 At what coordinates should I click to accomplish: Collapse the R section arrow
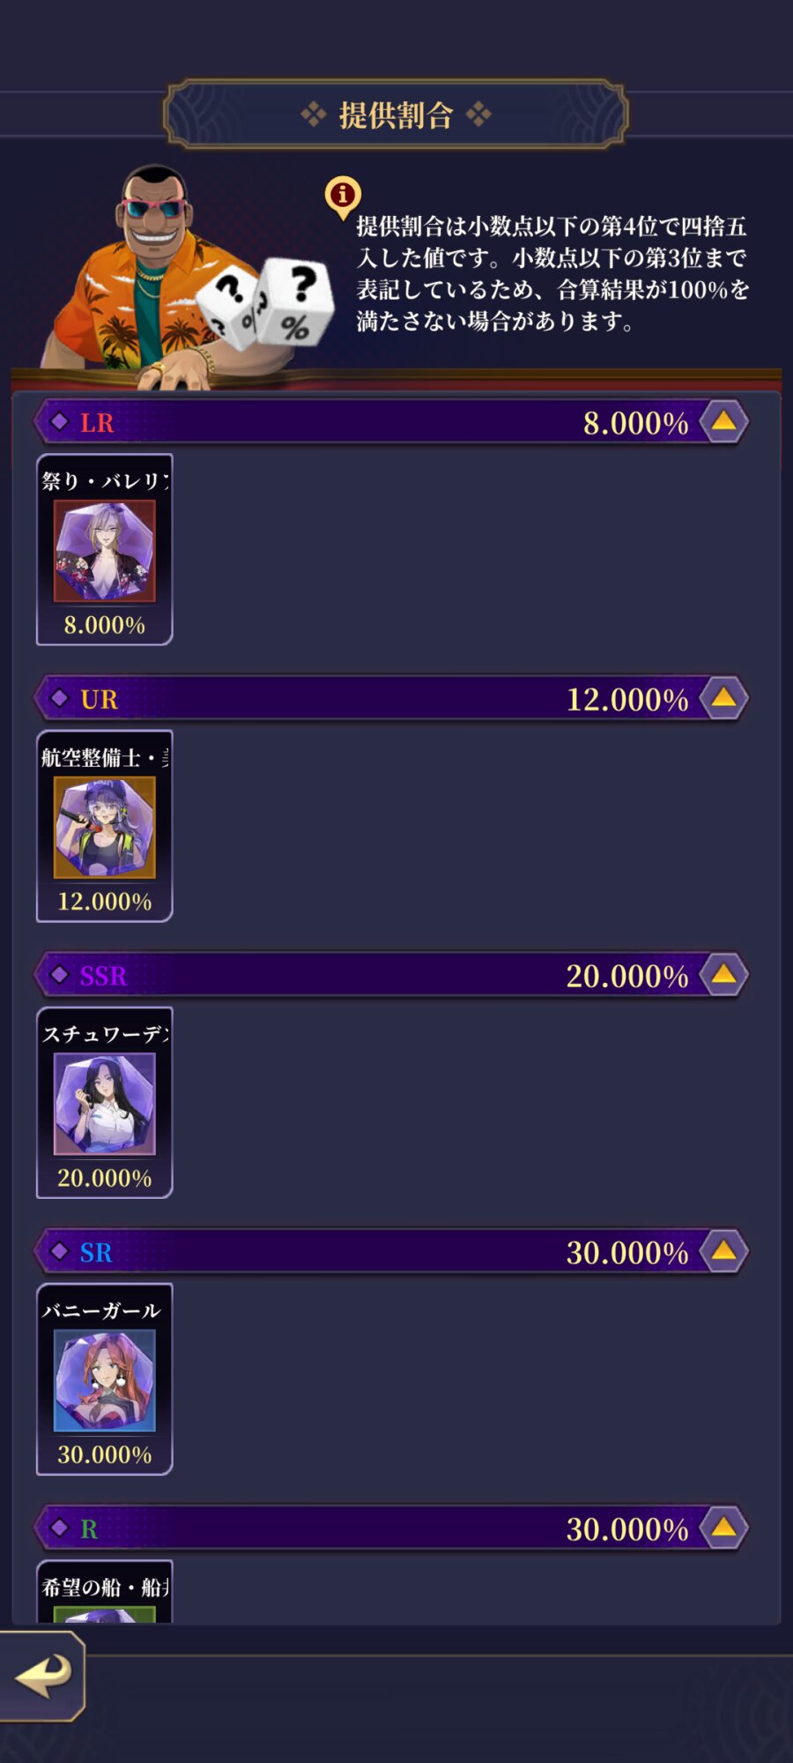pos(723,1528)
